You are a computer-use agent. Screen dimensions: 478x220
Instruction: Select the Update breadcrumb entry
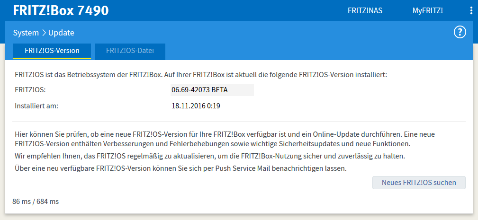[x=61, y=33]
